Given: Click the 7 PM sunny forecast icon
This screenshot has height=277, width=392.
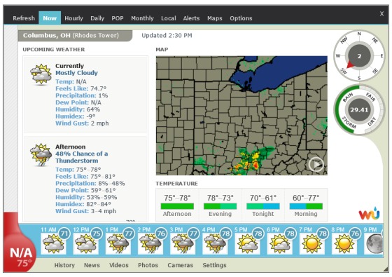Looking at the screenshot, I should click(x=312, y=243).
